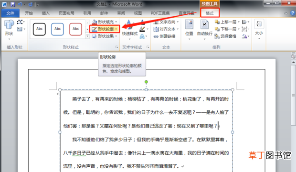
Task: Click the Save icon in quick access toolbar
Action: point(12,4)
